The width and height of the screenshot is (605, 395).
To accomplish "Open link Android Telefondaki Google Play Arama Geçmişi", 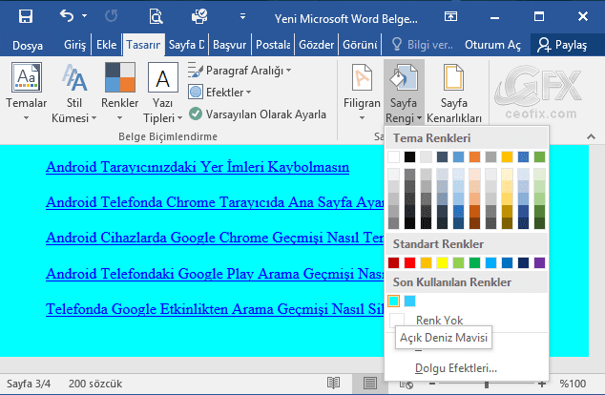I will coord(215,274).
